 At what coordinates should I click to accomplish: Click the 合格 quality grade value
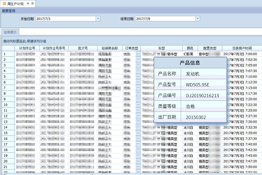point(190,106)
